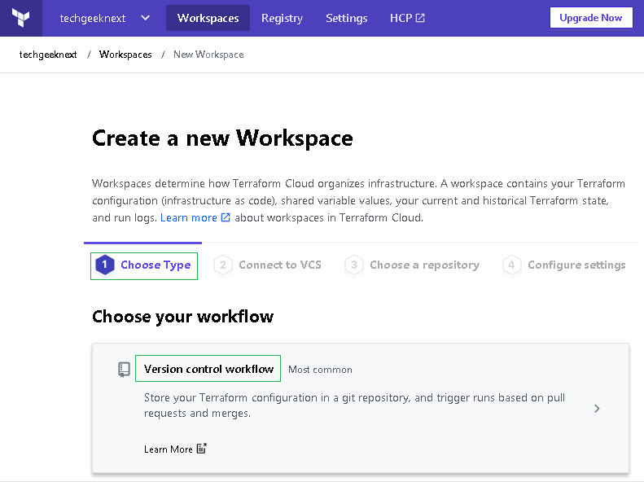Screen dimensions: 644x482
Task: Go to Workspaces breadcrumb link
Action: (125, 55)
